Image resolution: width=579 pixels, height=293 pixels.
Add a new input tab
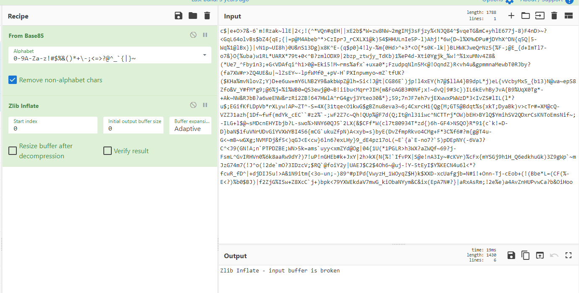click(x=511, y=16)
